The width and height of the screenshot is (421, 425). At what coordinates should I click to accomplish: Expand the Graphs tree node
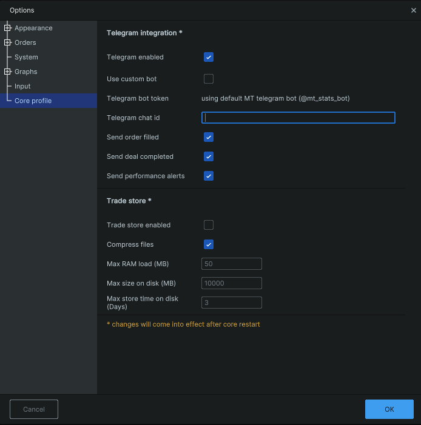point(8,72)
